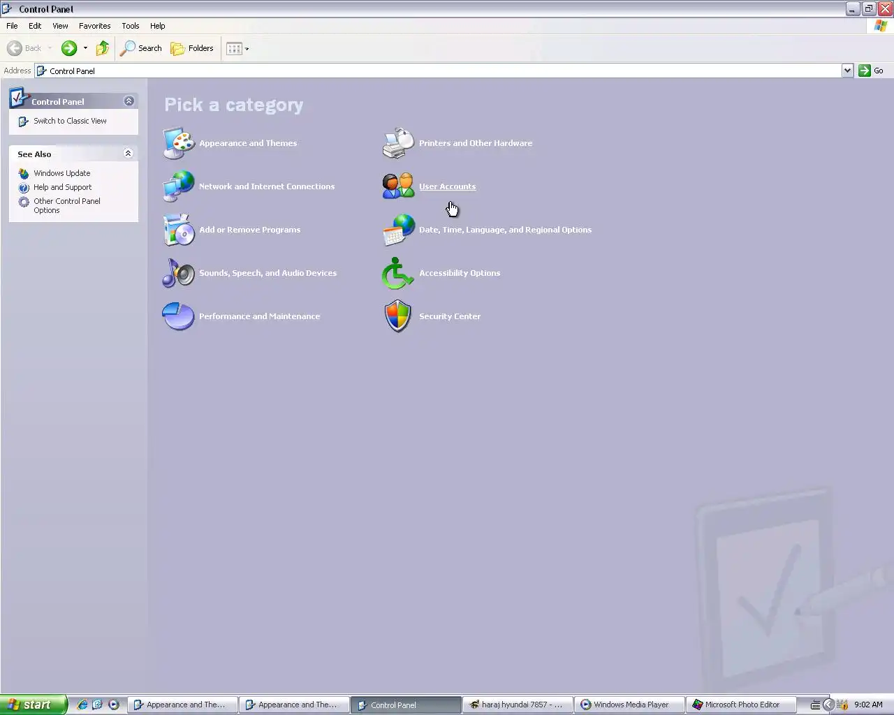Open the Tools menu

coord(131,26)
